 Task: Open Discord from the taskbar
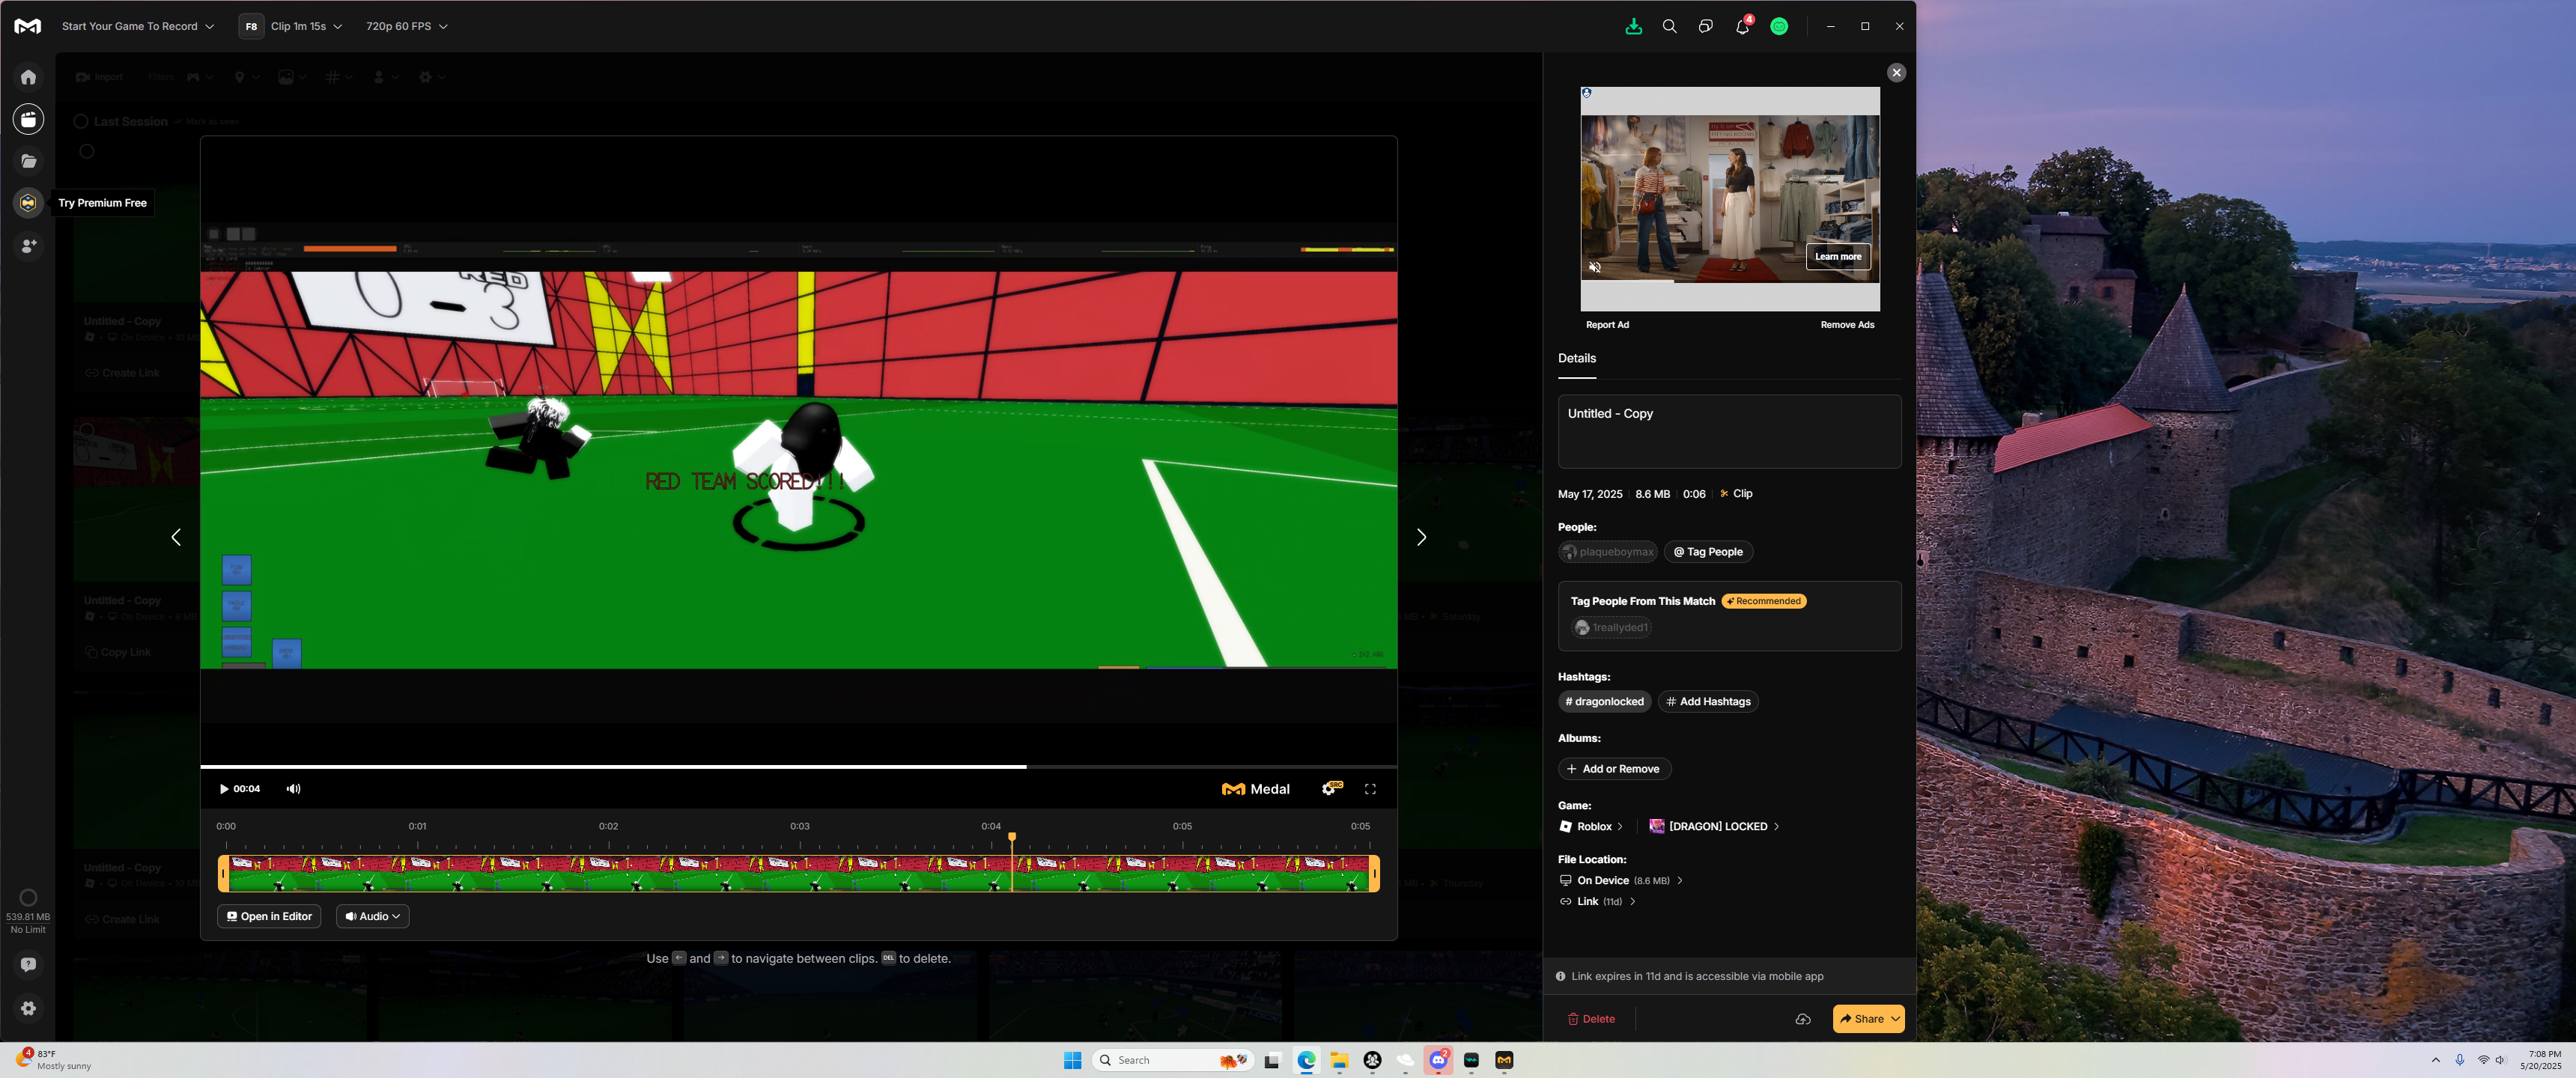tap(1438, 1060)
